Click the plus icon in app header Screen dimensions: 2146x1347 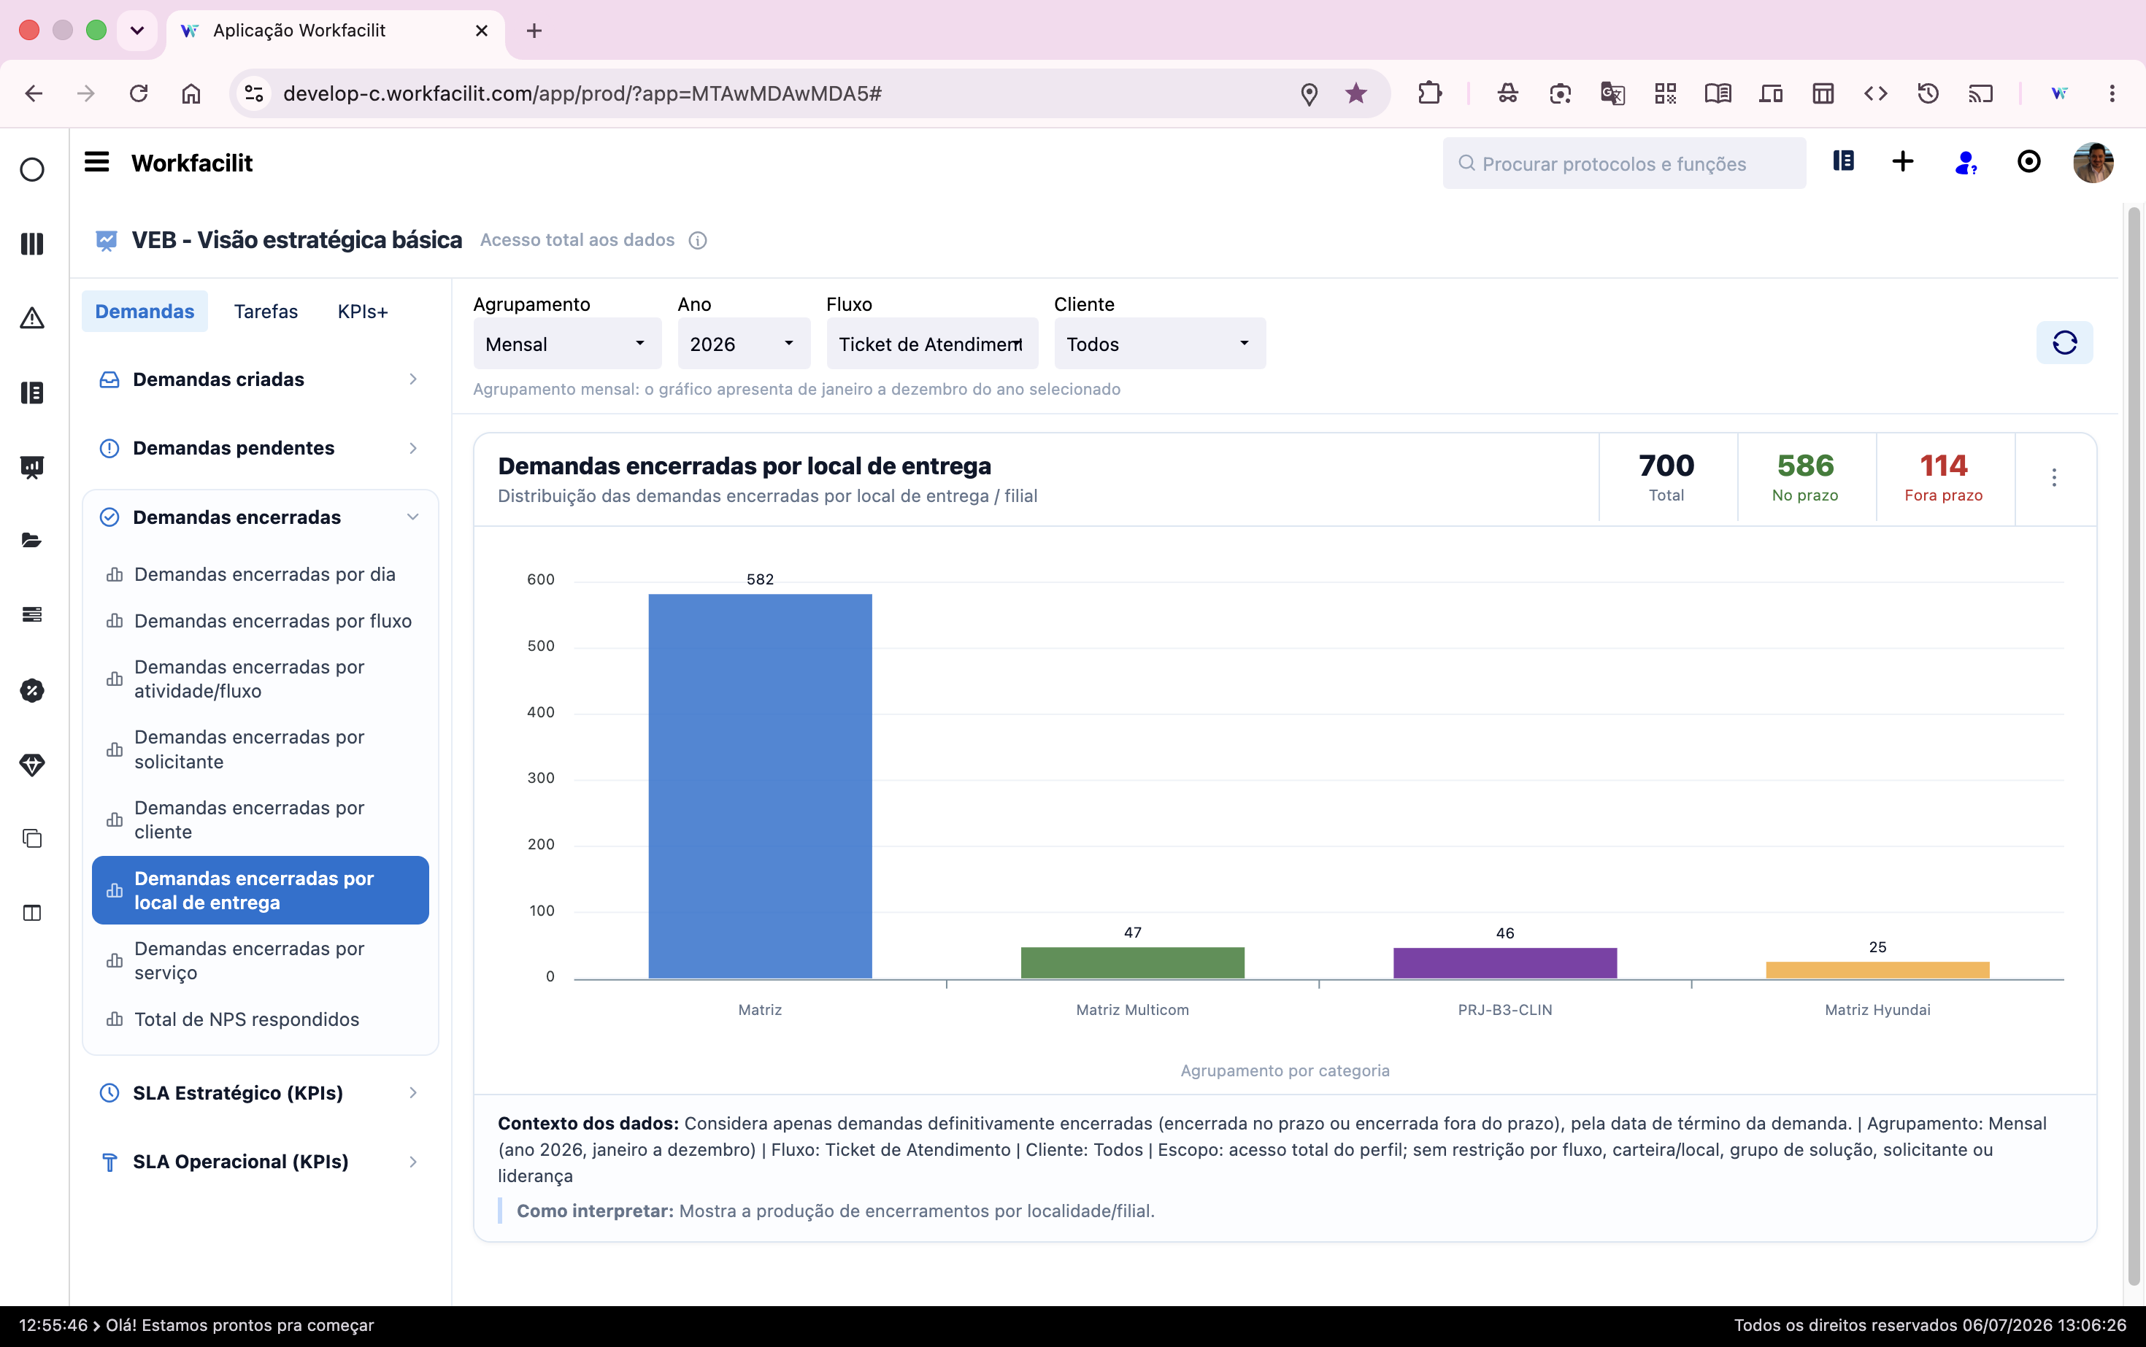tap(1903, 161)
